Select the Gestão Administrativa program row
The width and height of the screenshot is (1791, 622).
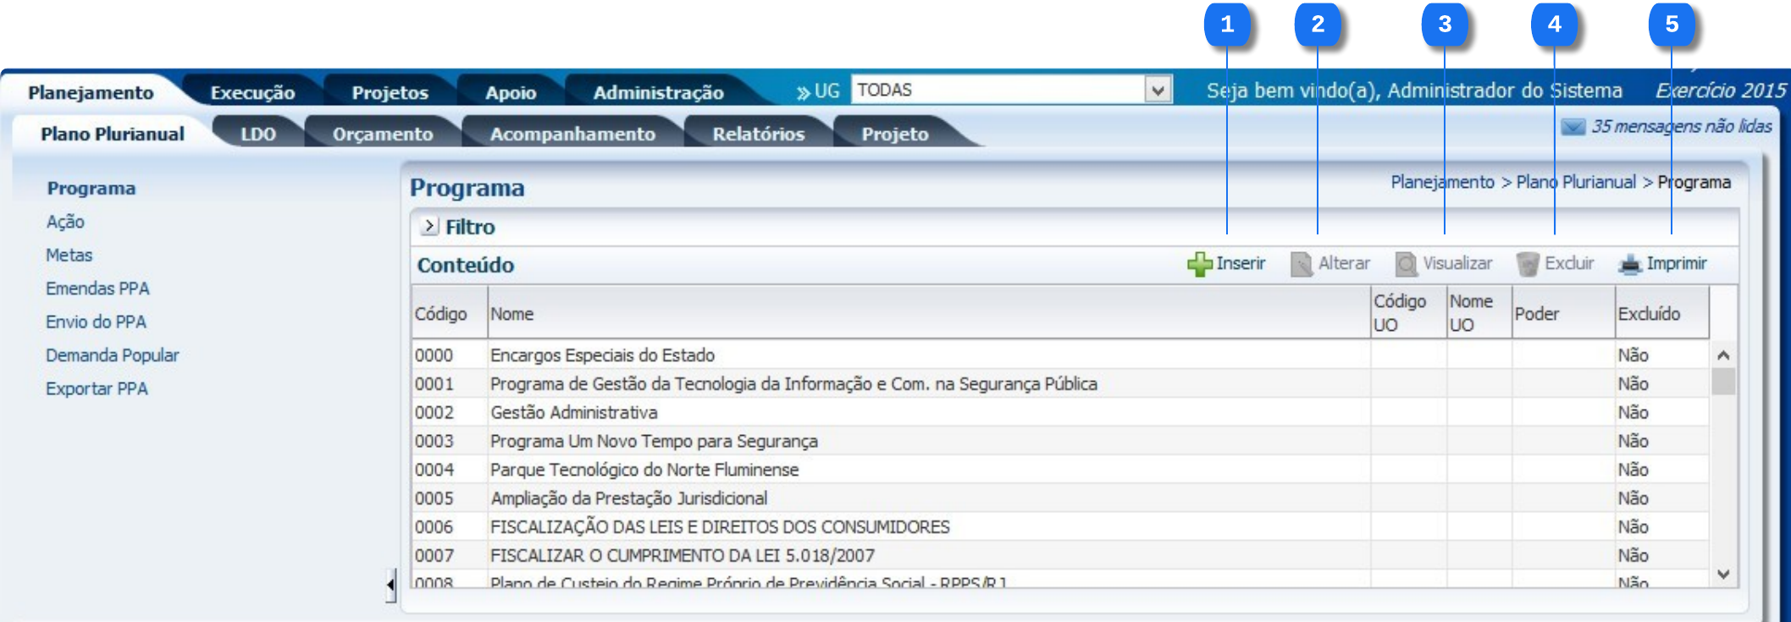click(x=573, y=412)
